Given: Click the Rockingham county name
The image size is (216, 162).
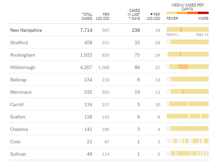Looking at the screenshot, I should click(x=23, y=55).
